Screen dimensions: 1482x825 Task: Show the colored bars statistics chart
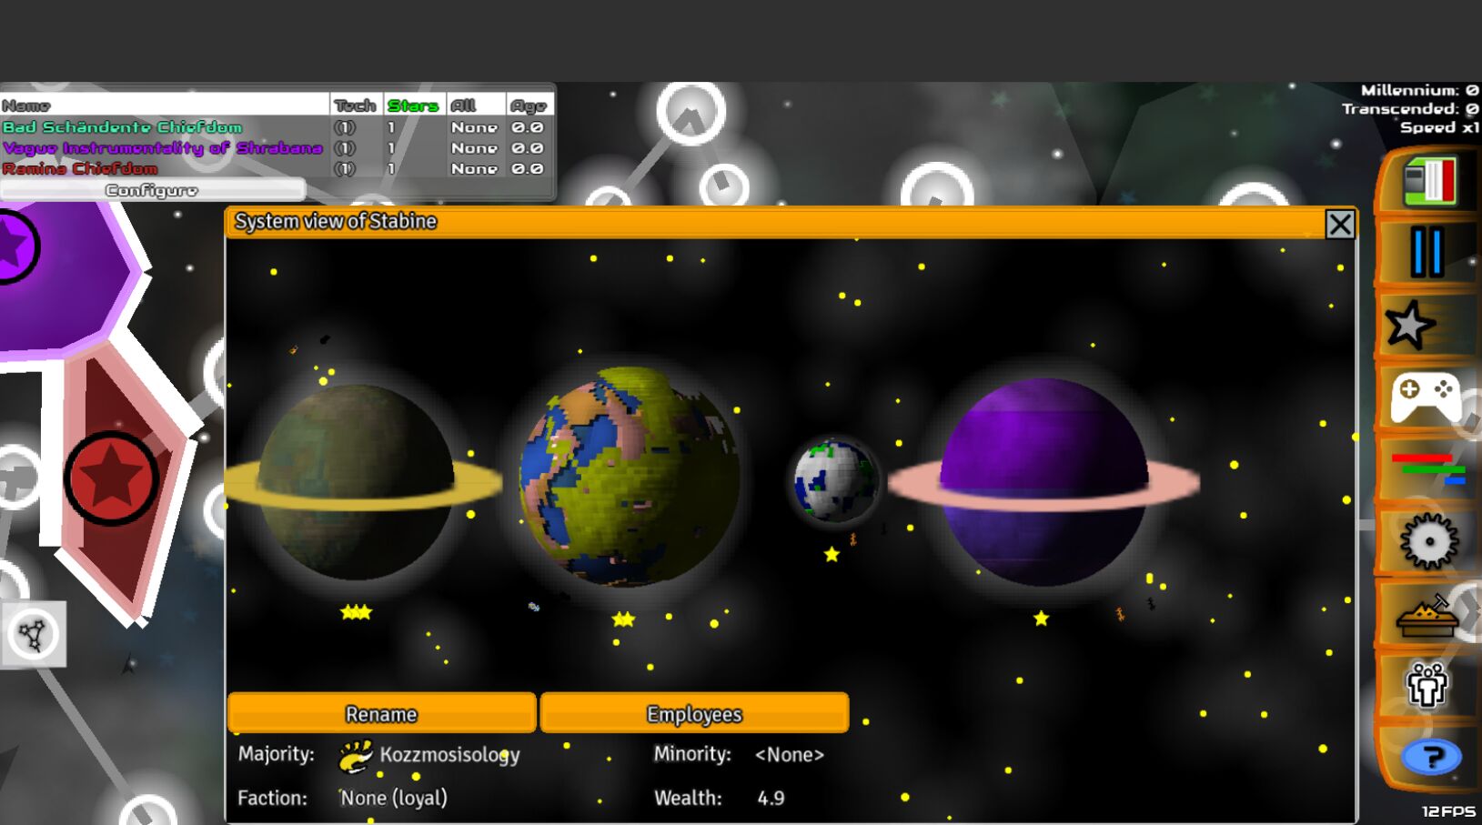click(x=1427, y=468)
